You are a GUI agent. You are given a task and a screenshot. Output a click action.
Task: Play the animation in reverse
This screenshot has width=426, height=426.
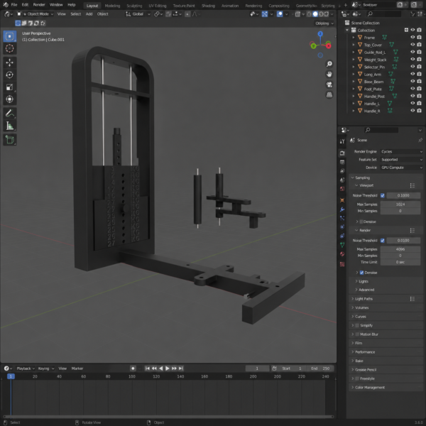coord(161,368)
